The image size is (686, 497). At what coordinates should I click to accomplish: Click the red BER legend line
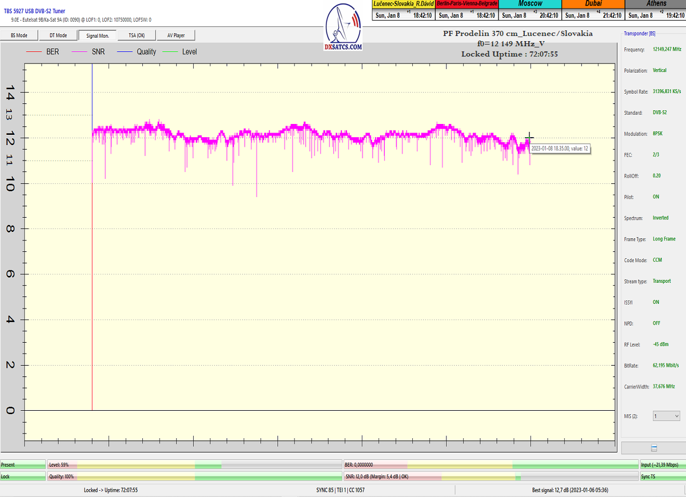pos(34,52)
